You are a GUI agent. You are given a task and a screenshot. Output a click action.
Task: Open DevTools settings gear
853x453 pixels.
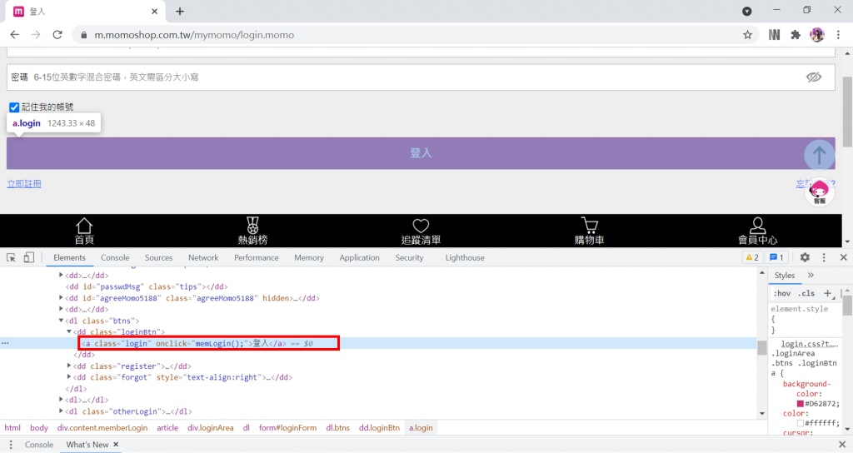(805, 258)
